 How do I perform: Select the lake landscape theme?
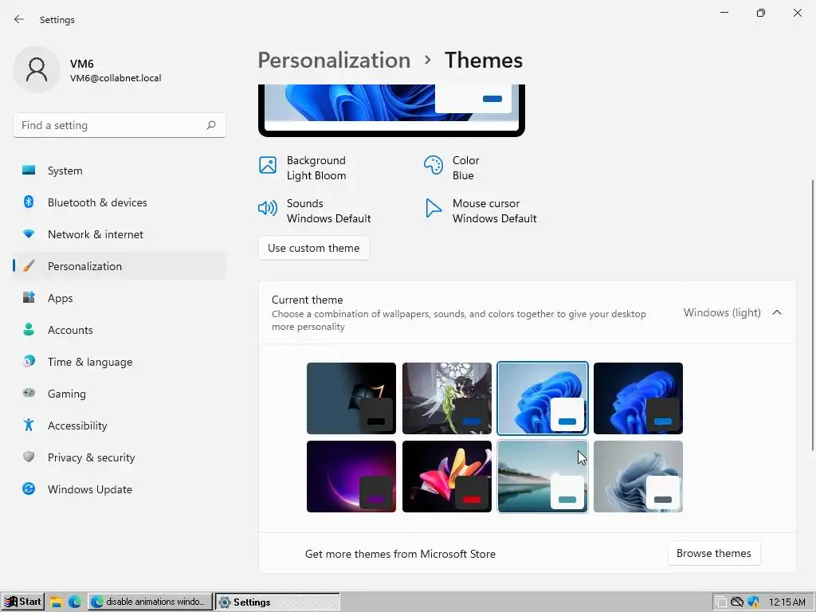click(x=542, y=477)
